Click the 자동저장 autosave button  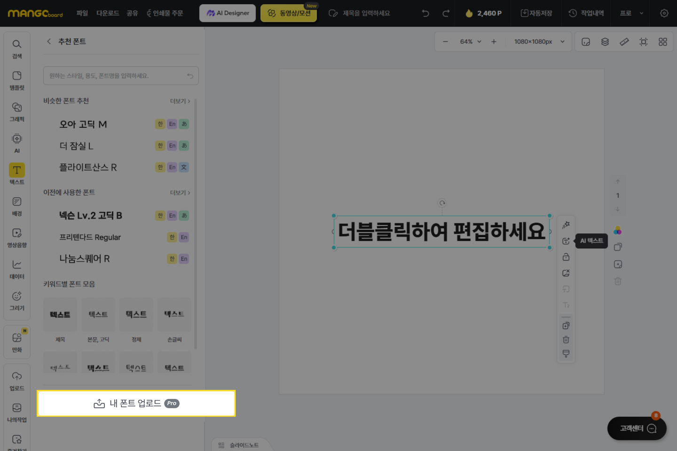536,13
